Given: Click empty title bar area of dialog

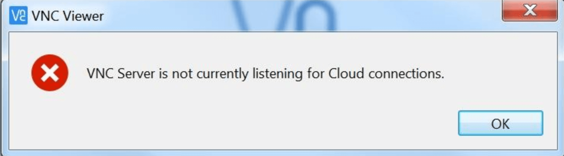Looking at the screenshot, I should tap(403, 15).
